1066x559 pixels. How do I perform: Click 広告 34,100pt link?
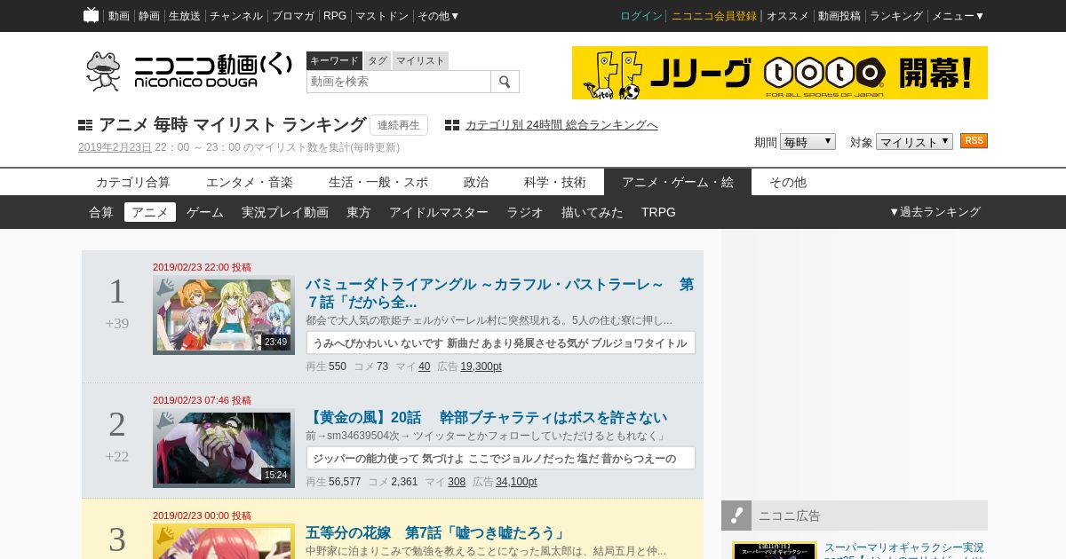(x=516, y=482)
